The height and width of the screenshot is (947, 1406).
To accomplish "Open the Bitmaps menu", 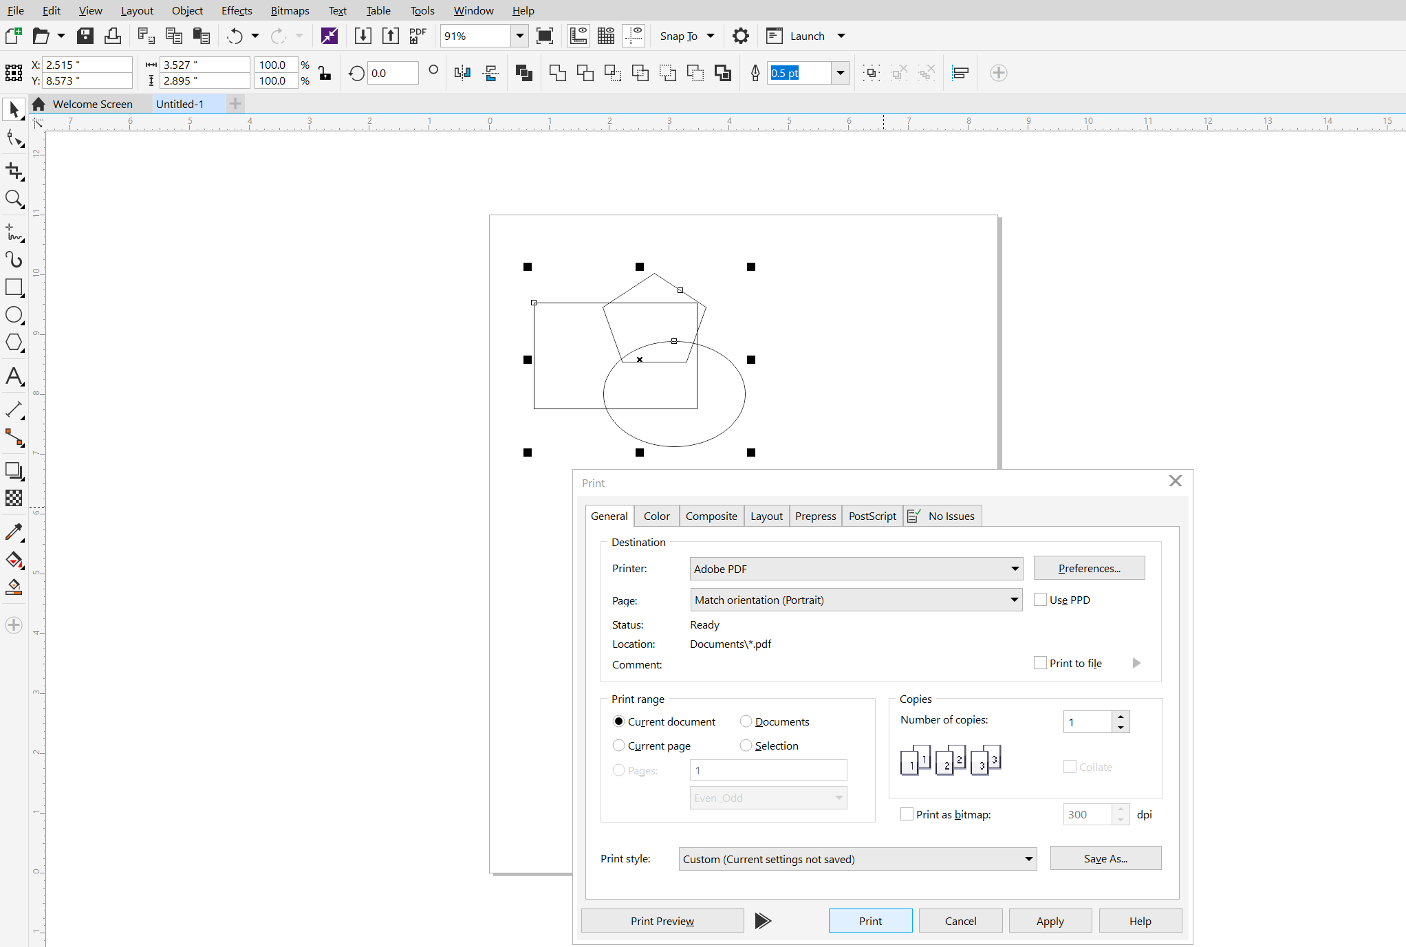I will (x=290, y=10).
